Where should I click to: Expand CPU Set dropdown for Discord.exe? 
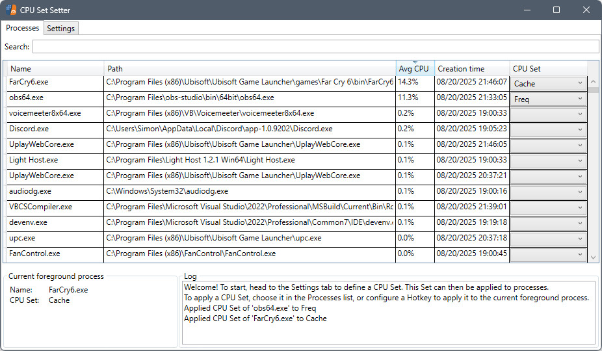pyautogui.click(x=548, y=130)
